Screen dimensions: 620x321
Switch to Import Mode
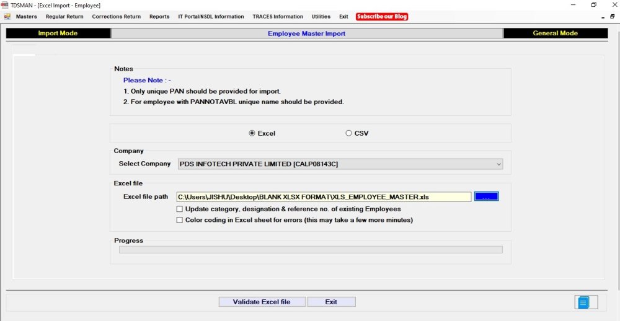(x=58, y=33)
